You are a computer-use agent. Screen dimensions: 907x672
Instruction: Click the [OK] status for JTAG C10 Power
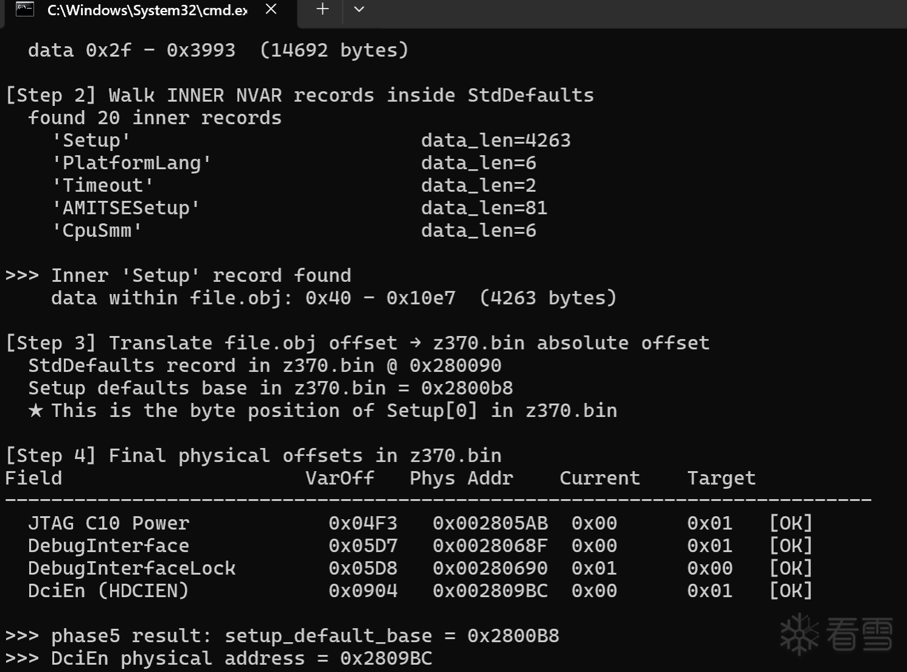(x=791, y=523)
